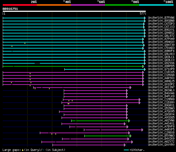The width and height of the screenshot is (176, 152).
Task: Select the UniRef100_Q9ZVU6 label
Action: [x=161, y=63]
